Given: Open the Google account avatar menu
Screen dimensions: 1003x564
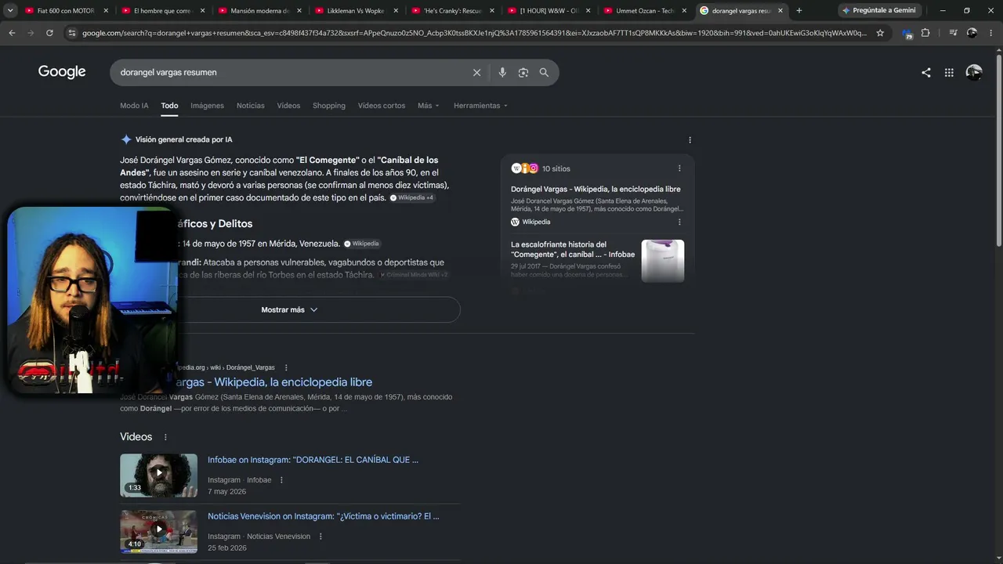Looking at the screenshot, I should pos(974,72).
